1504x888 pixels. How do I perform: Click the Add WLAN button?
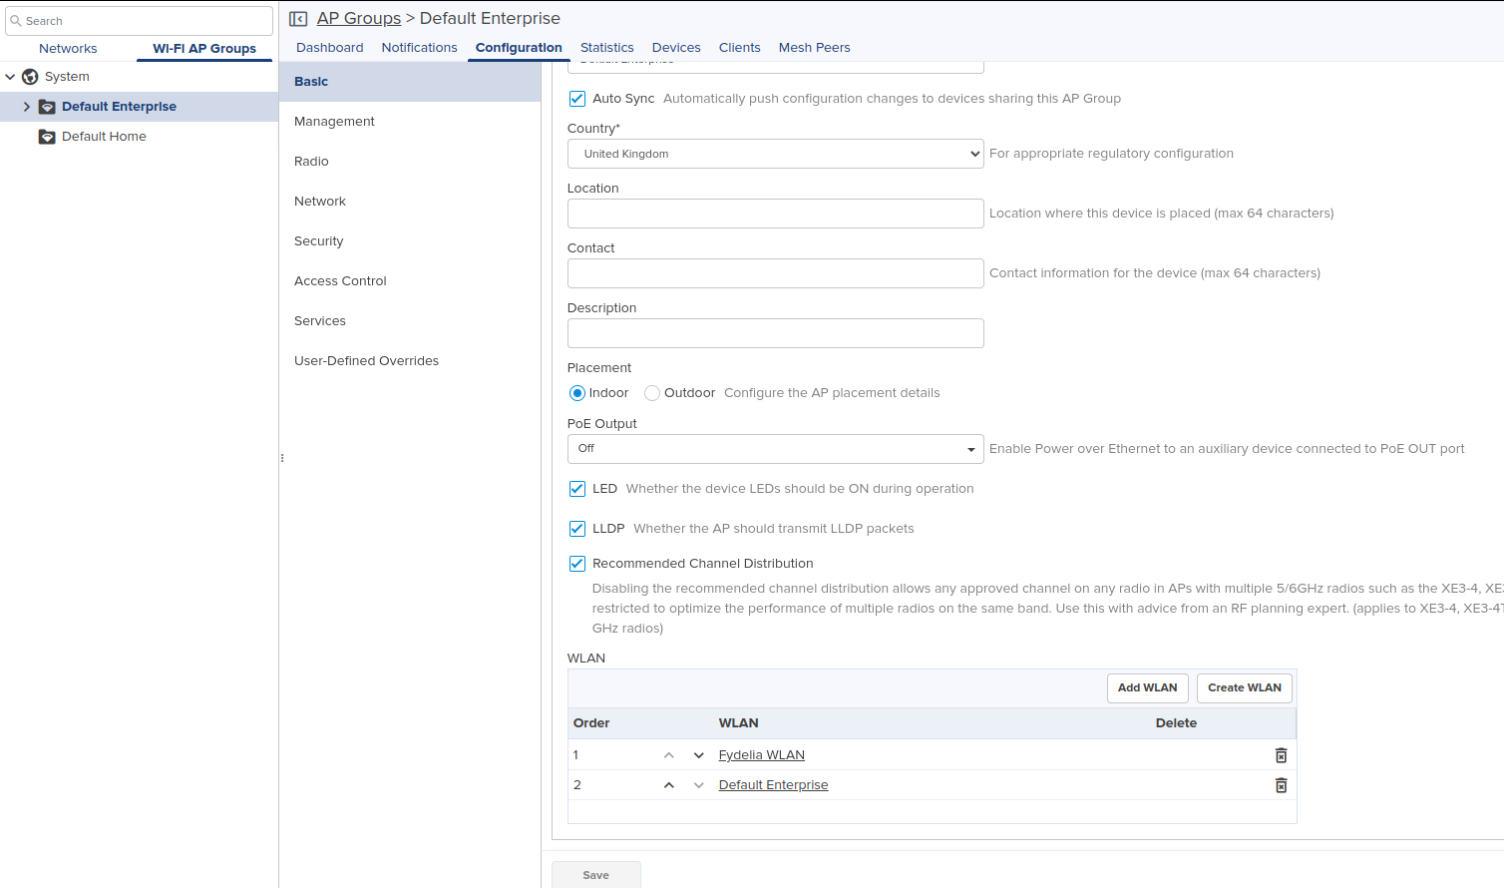pyautogui.click(x=1147, y=688)
